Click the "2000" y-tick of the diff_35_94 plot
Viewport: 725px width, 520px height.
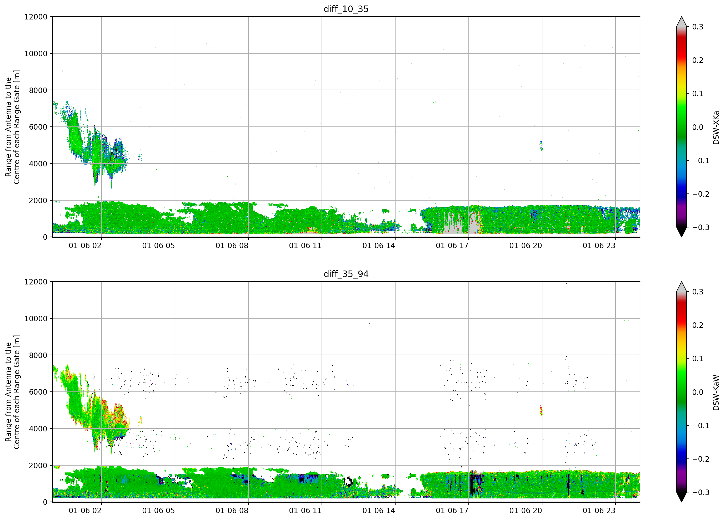tap(38, 466)
